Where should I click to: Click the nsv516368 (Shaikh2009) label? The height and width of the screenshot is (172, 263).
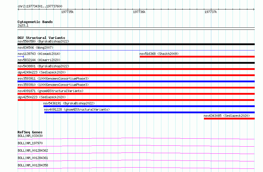click(x=159, y=54)
